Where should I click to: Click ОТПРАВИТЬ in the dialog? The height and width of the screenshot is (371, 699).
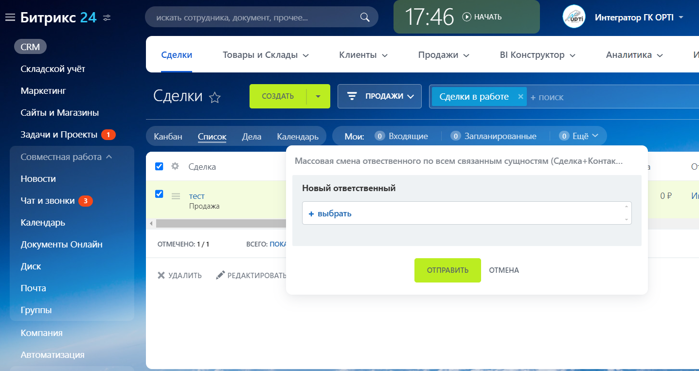[x=448, y=270]
